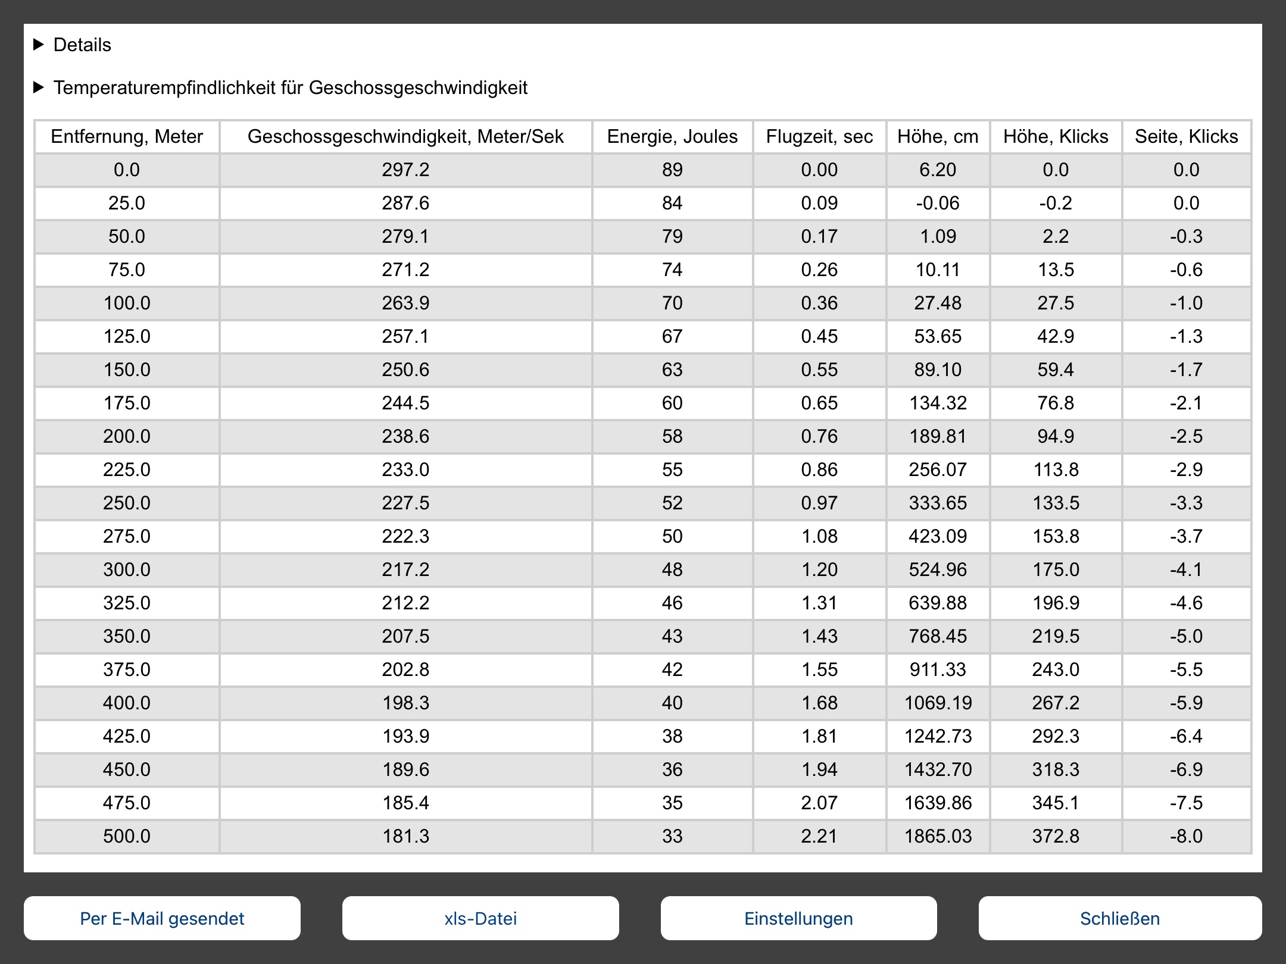Click the Seite Klicks value -0.3
Image resolution: width=1286 pixels, height=964 pixels.
[x=1187, y=236]
